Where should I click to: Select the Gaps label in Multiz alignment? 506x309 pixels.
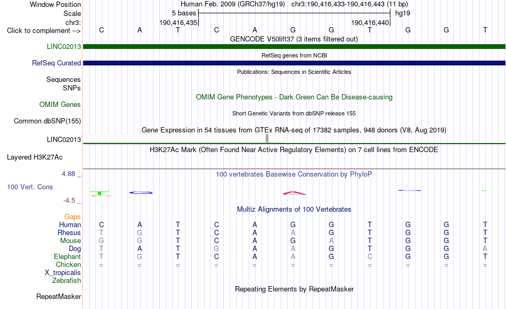click(72, 217)
